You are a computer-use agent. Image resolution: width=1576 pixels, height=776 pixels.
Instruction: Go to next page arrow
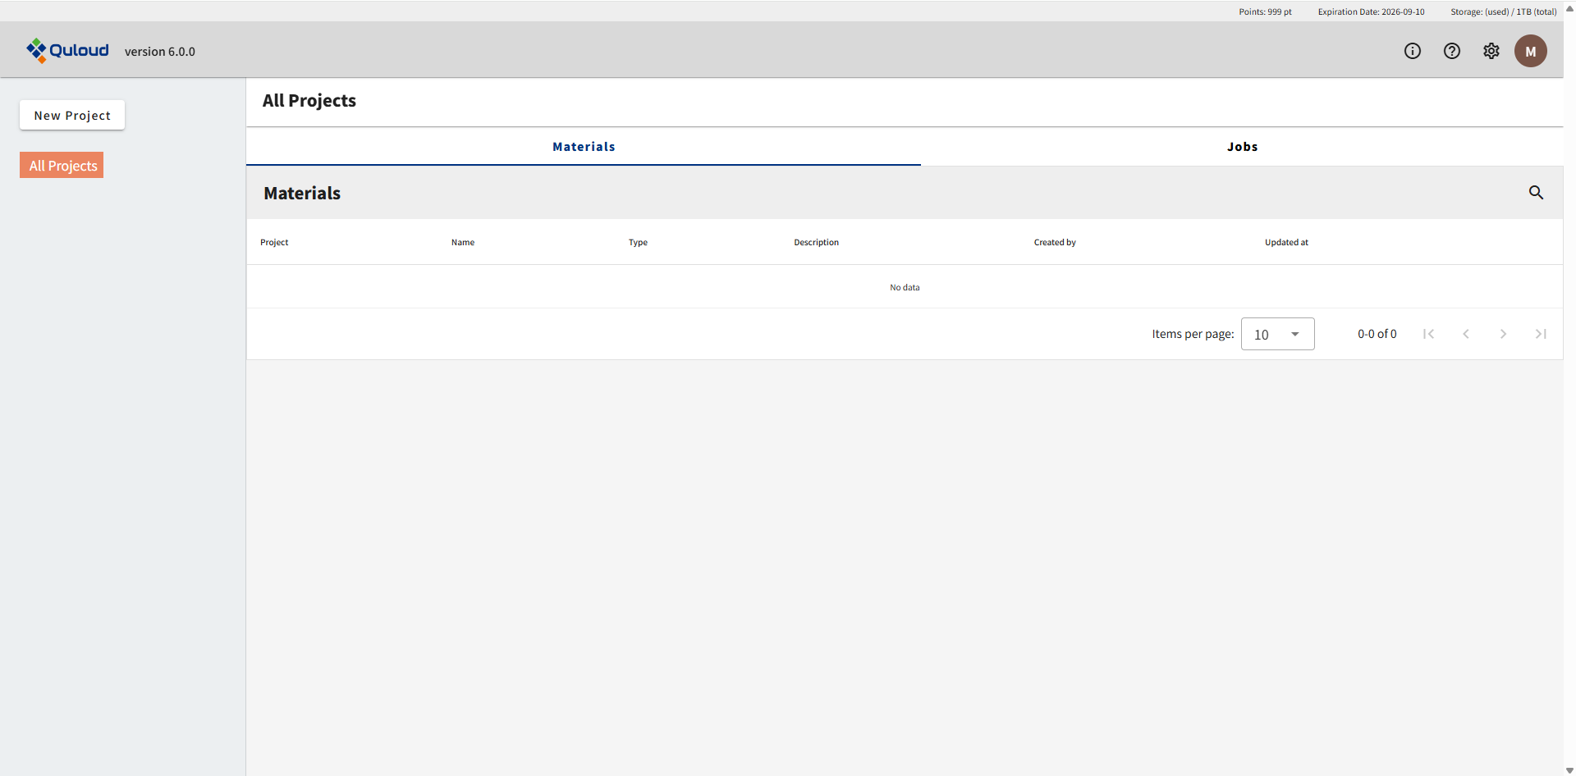coord(1503,334)
